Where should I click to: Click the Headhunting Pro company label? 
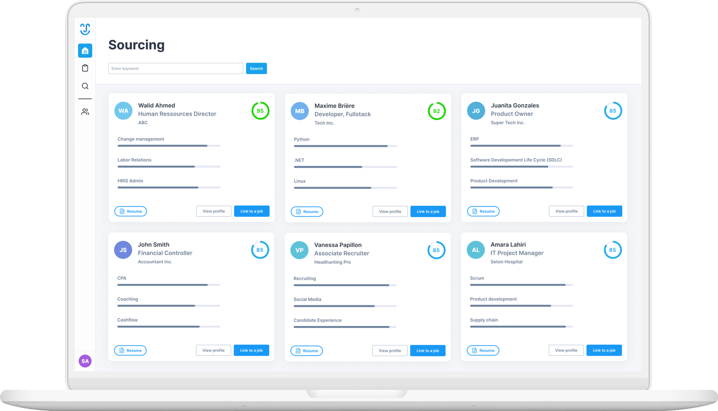click(x=333, y=262)
